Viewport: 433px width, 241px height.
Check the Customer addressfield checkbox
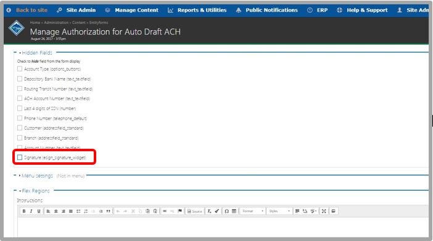(x=20, y=128)
